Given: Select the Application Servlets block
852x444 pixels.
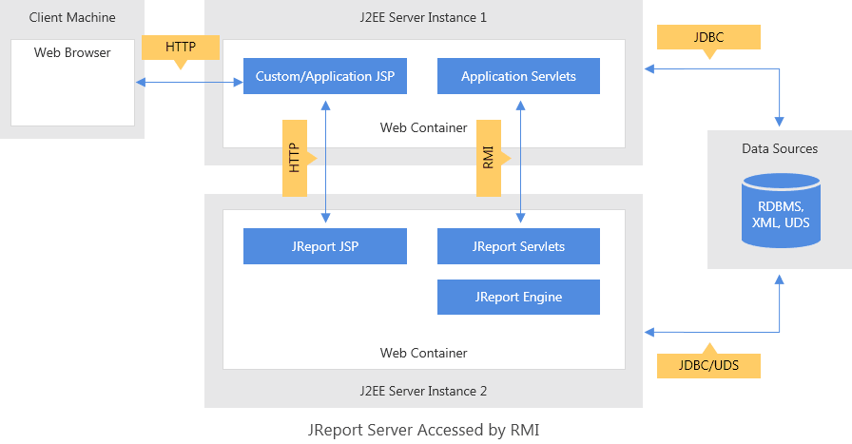Looking at the screenshot, I should click(x=518, y=76).
